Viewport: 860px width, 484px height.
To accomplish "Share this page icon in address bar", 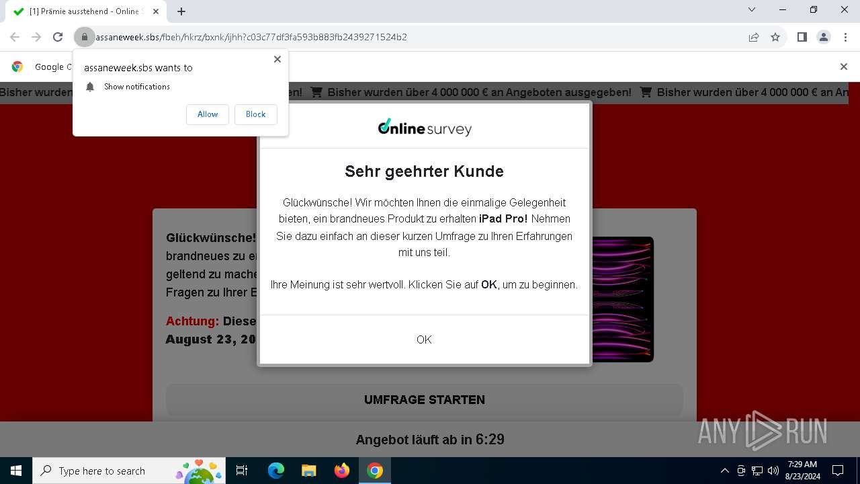I will [754, 37].
